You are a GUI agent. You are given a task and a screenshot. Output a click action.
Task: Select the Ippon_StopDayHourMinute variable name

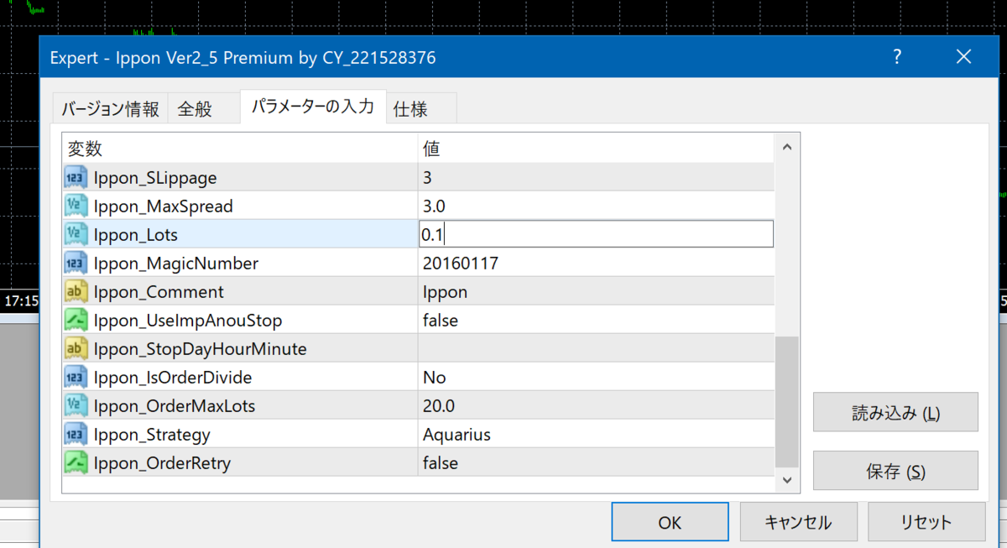tap(201, 349)
